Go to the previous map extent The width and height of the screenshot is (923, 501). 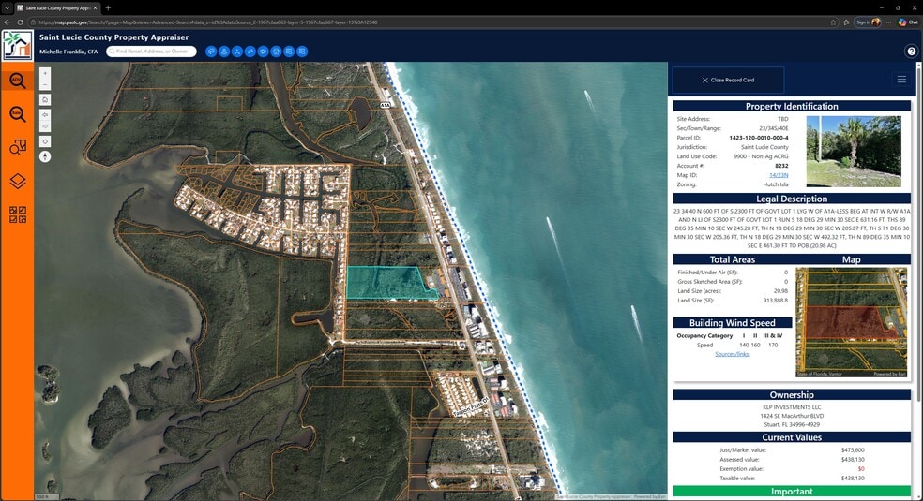[45, 114]
